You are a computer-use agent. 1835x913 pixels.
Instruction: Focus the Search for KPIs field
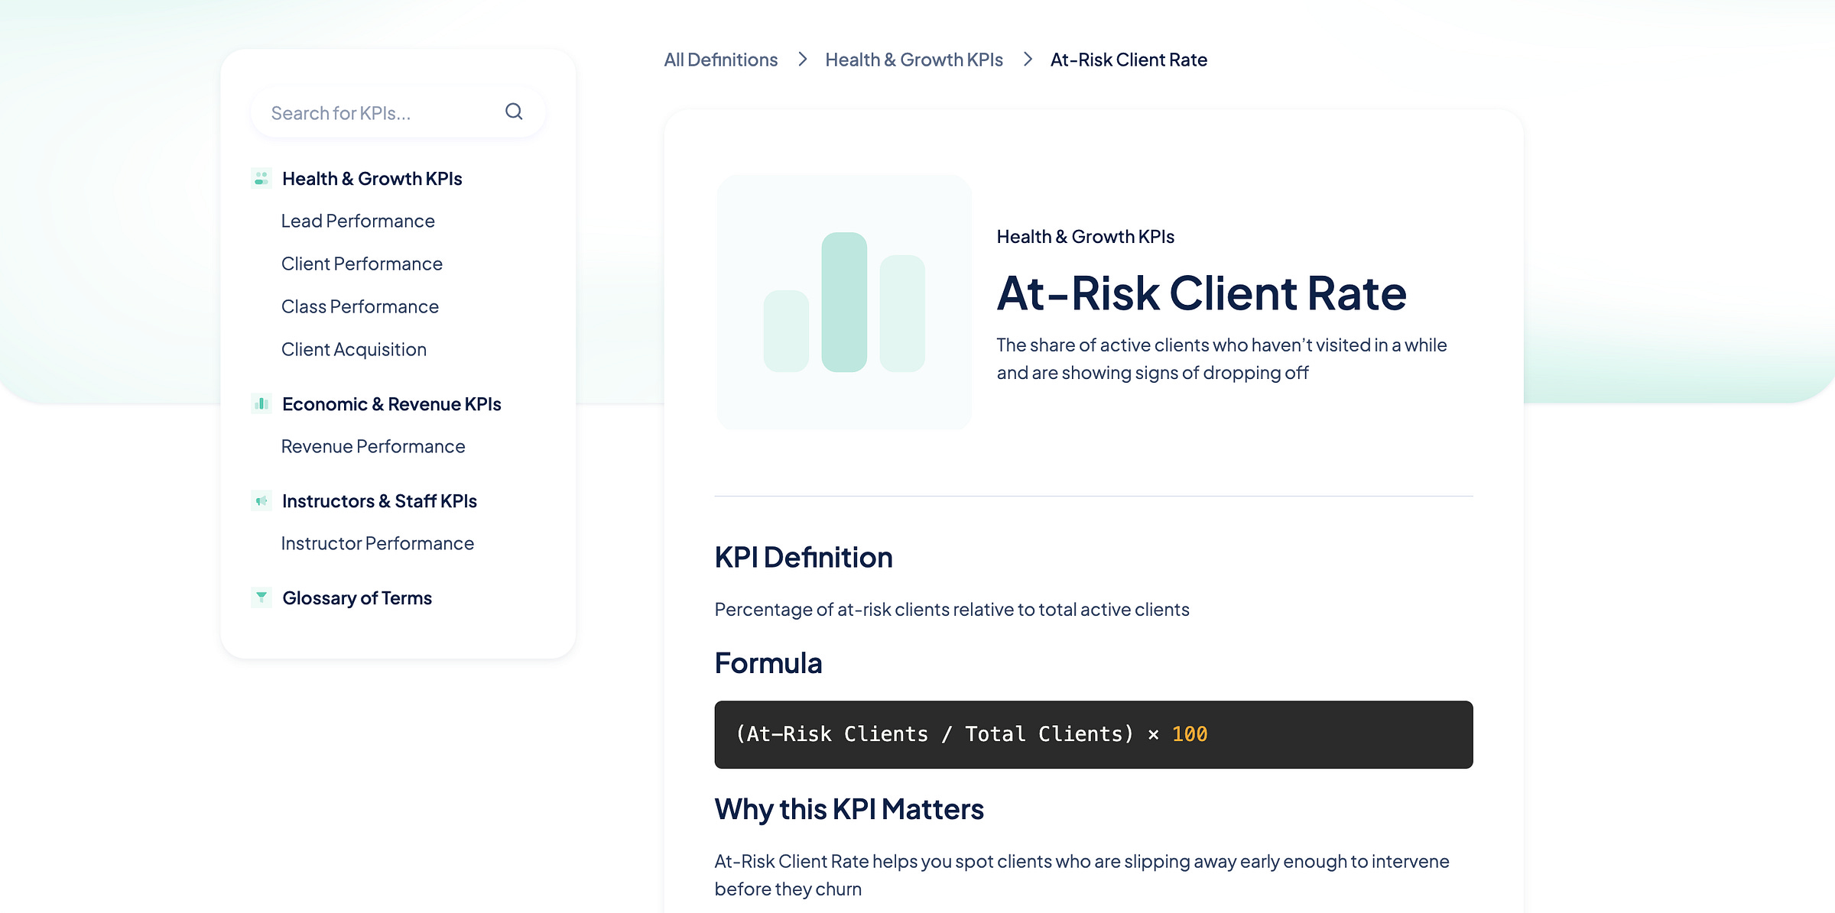pyautogui.click(x=375, y=113)
